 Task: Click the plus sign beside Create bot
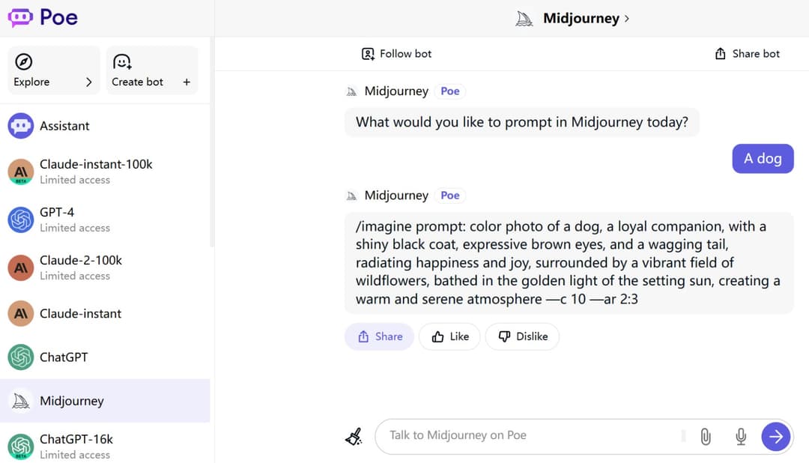tap(187, 82)
